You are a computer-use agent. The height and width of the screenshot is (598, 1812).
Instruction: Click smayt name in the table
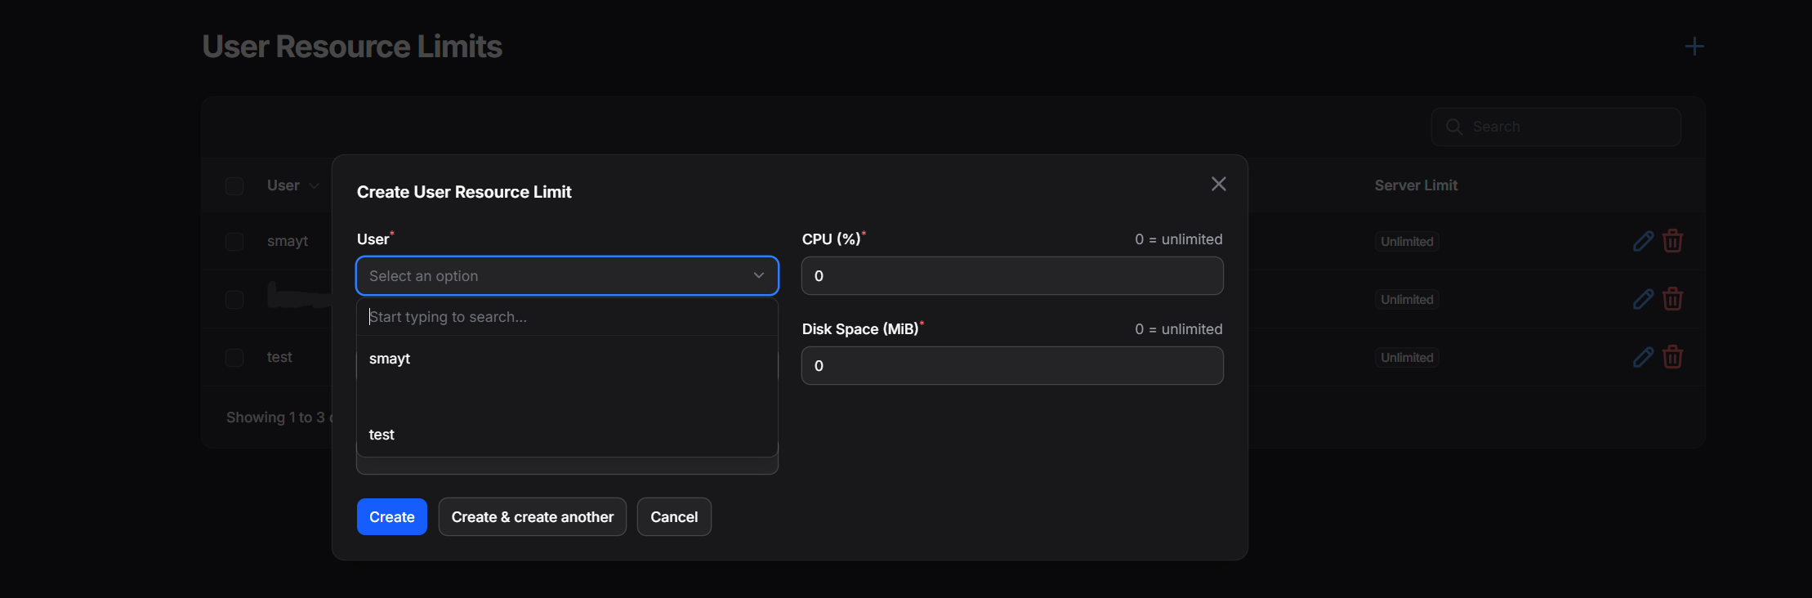(x=288, y=241)
